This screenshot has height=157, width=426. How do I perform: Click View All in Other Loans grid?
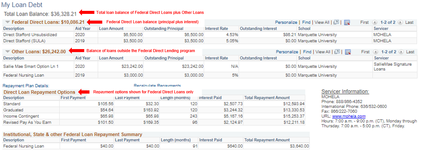323,52
